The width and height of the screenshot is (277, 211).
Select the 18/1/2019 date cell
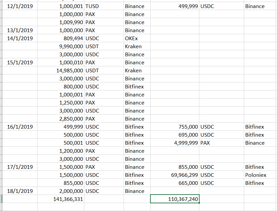[20, 191]
